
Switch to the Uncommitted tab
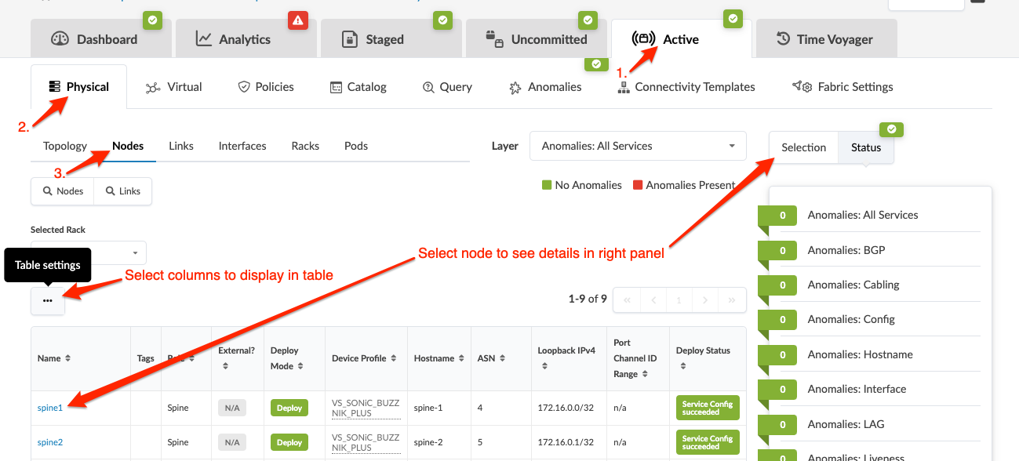(538, 39)
